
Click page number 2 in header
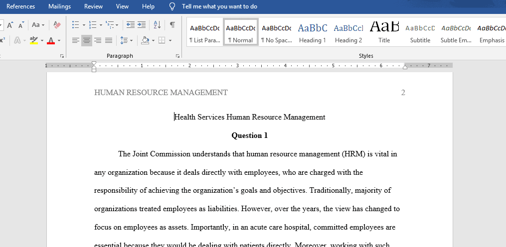(x=403, y=93)
